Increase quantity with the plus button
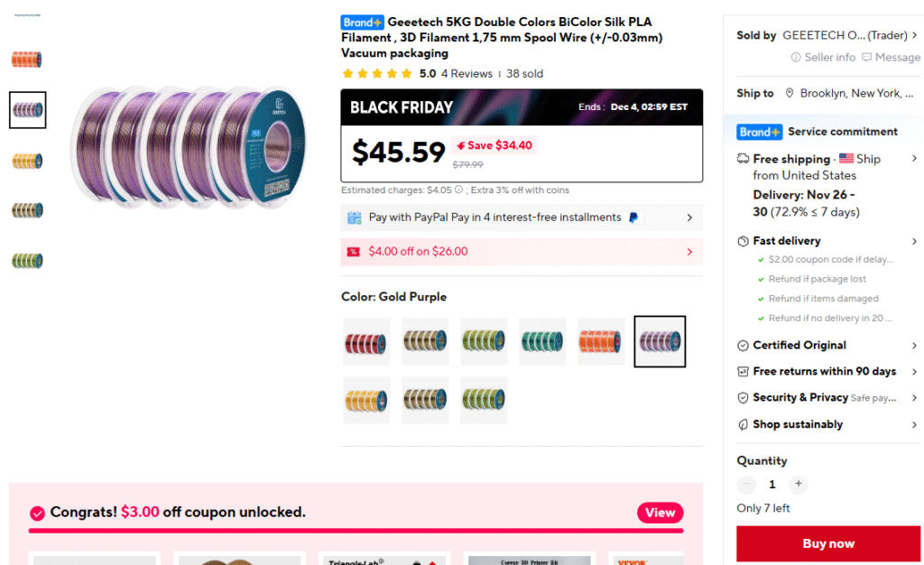This screenshot has height=565, width=924. [799, 485]
